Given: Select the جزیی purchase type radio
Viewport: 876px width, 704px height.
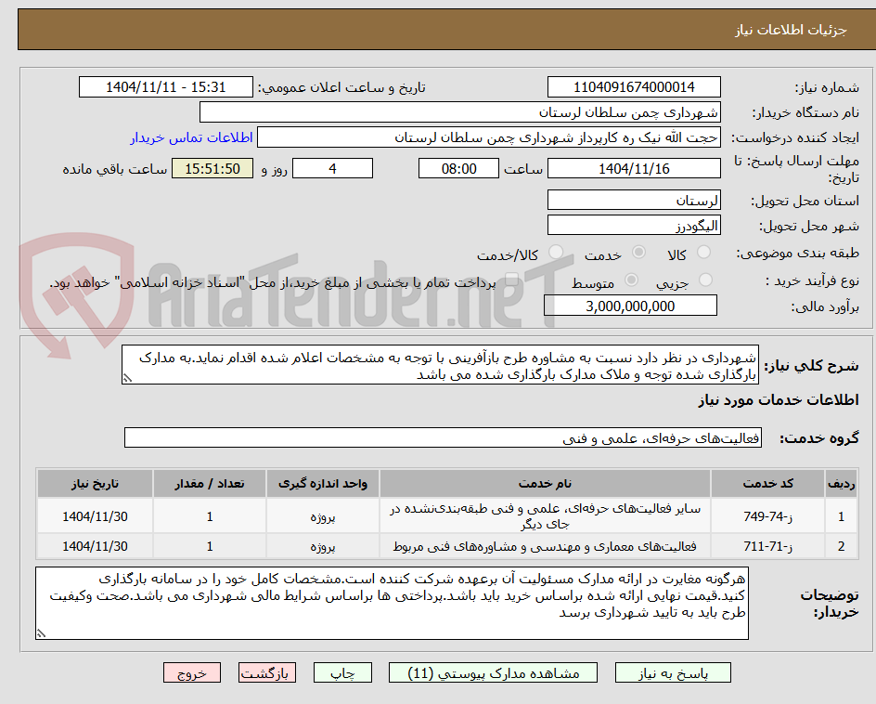Looking at the screenshot, I should click(705, 280).
